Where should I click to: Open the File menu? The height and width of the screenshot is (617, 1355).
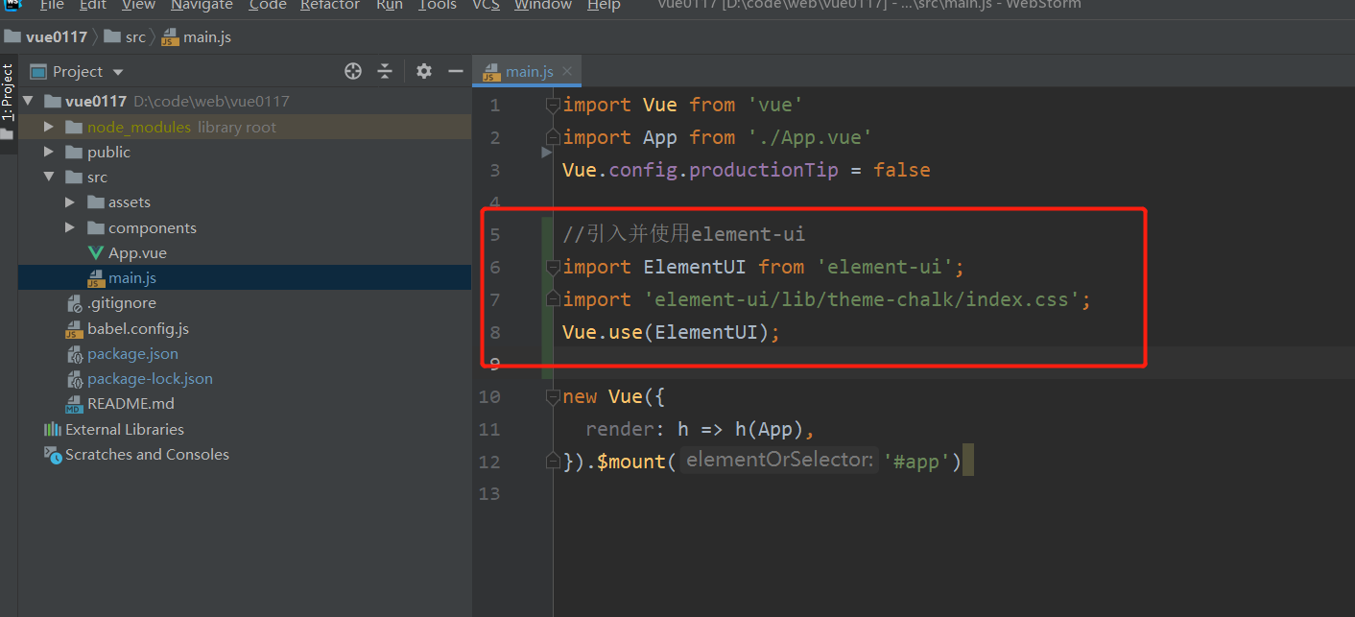click(52, 5)
